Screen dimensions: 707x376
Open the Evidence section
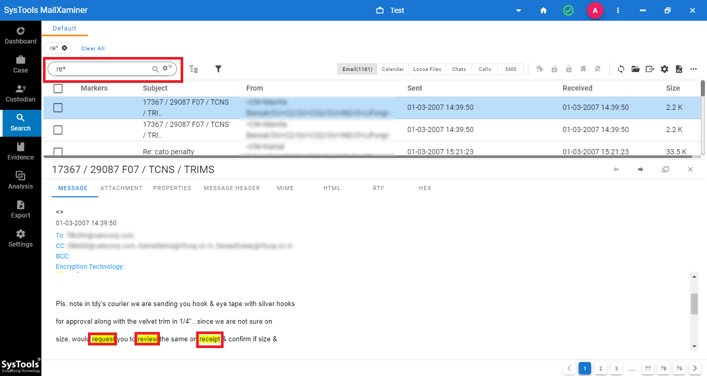tap(21, 151)
